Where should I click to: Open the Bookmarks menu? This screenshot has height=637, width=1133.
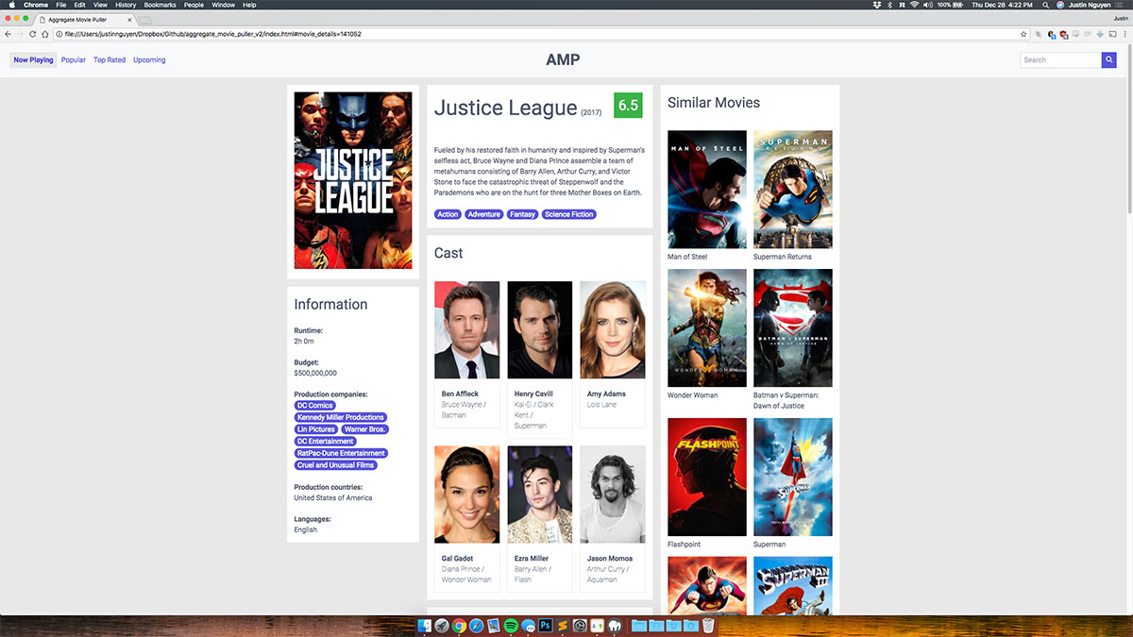click(x=160, y=5)
